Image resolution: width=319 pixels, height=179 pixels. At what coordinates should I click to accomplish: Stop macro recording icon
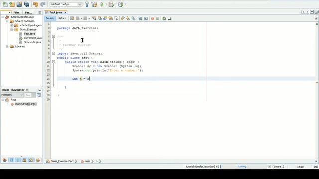pos(158,19)
